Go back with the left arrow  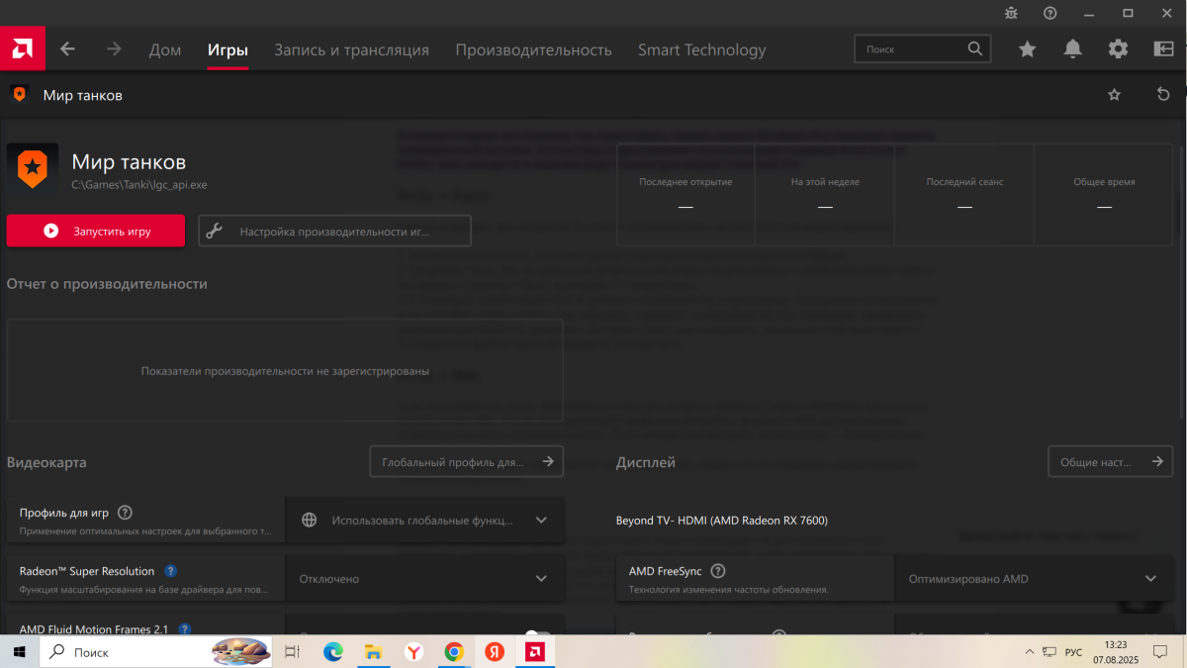[67, 49]
